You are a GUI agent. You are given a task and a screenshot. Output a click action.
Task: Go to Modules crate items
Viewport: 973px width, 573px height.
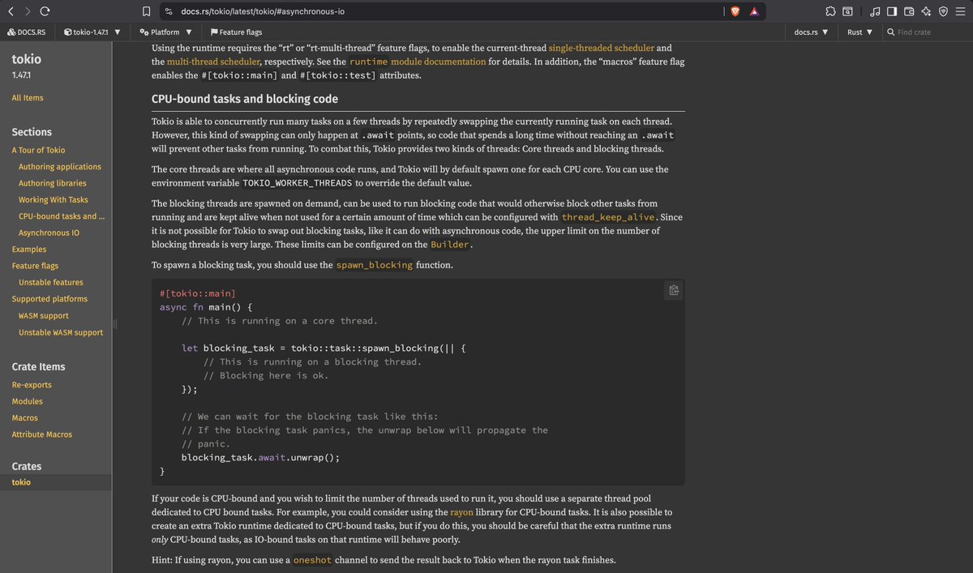28,401
